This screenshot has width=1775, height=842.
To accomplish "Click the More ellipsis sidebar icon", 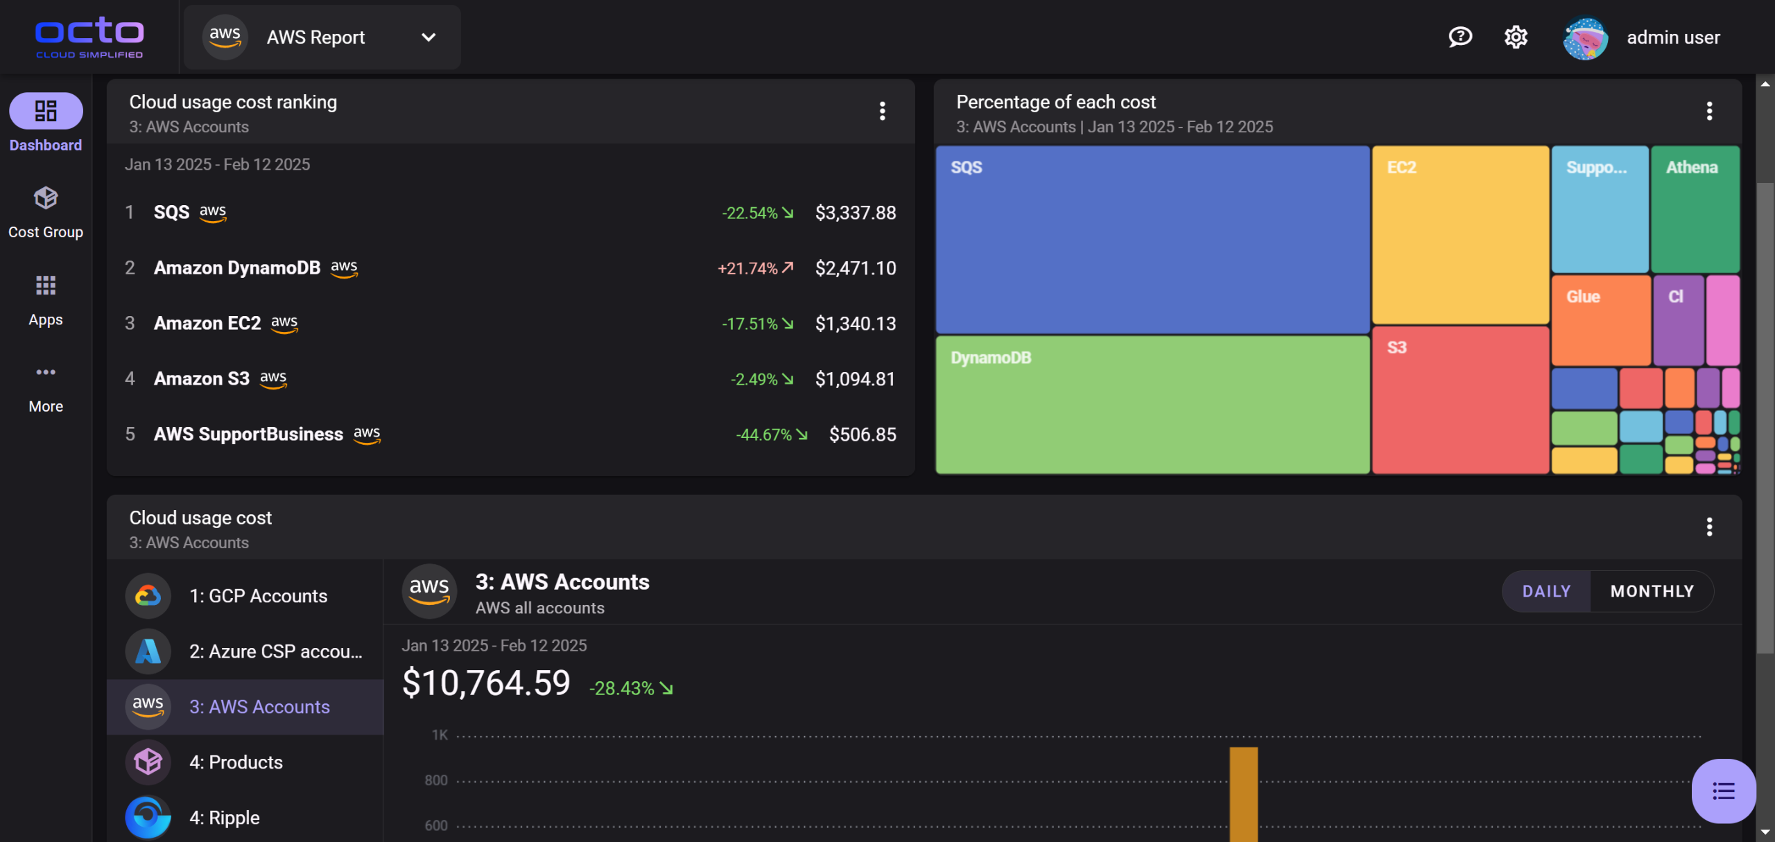I will pyautogui.click(x=46, y=373).
